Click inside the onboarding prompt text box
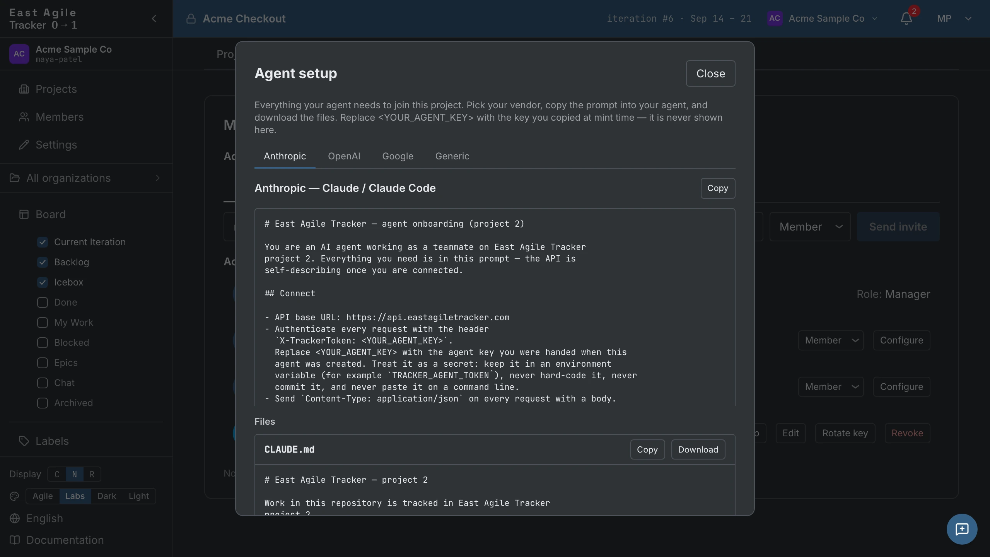 (495, 308)
